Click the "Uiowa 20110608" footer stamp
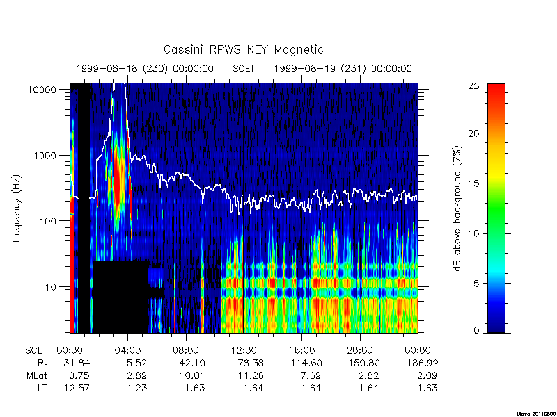The image size is (557, 417). [x=536, y=414]
